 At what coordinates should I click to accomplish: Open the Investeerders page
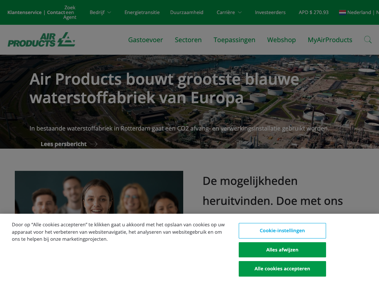tap(270, 12)
